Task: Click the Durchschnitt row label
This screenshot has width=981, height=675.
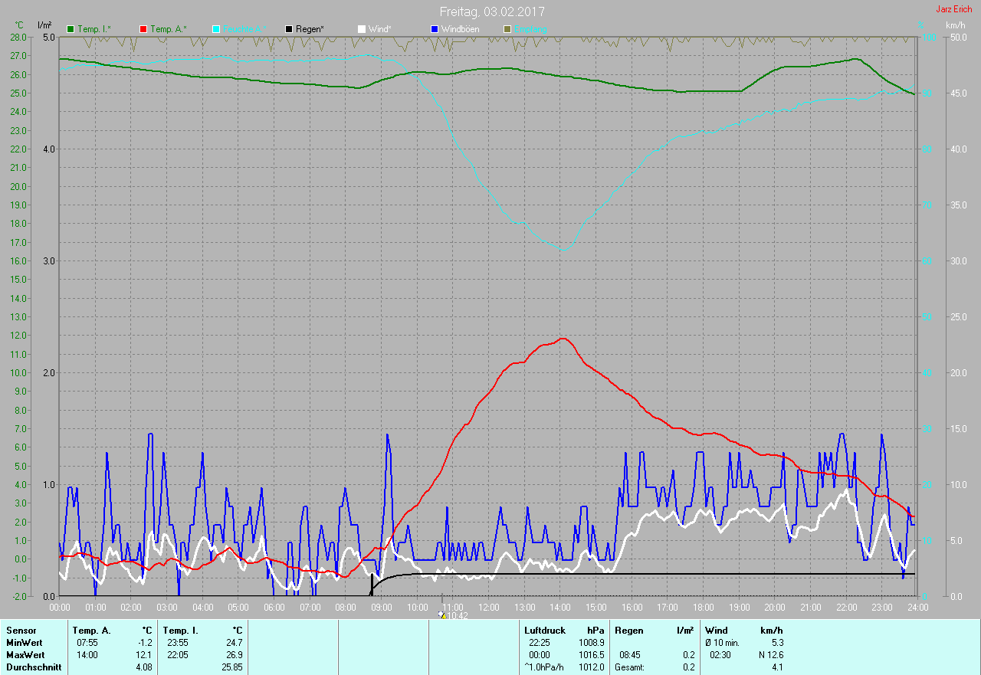Action: pyautogui.click(x=33, y=667)
